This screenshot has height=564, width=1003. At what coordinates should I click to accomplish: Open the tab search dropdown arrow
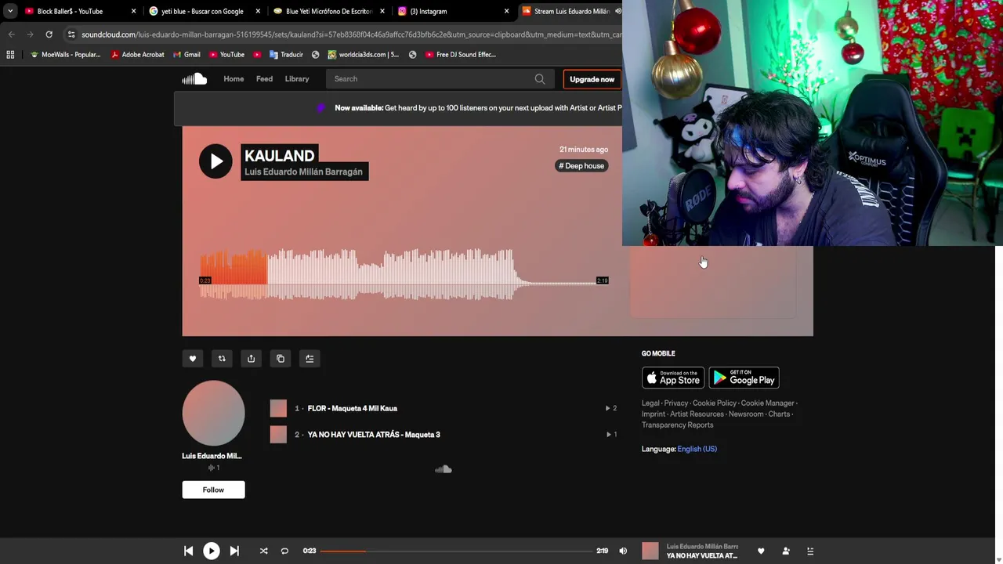coord(9,11)
